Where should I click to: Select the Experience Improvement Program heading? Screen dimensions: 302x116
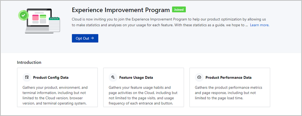[x=121, y=10]
